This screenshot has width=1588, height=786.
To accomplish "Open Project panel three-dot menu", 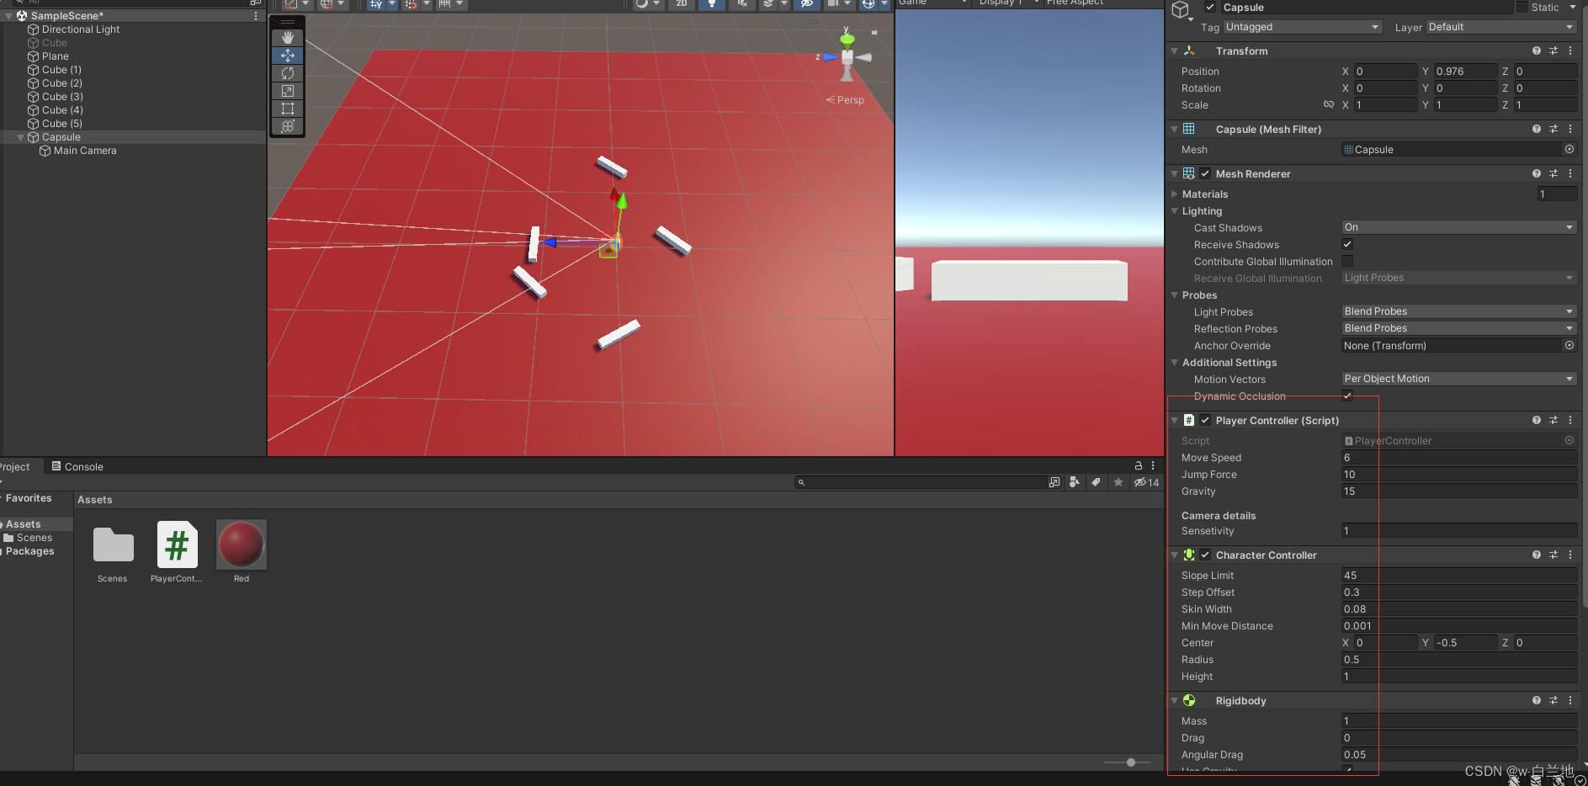I will coord(1153,465).
